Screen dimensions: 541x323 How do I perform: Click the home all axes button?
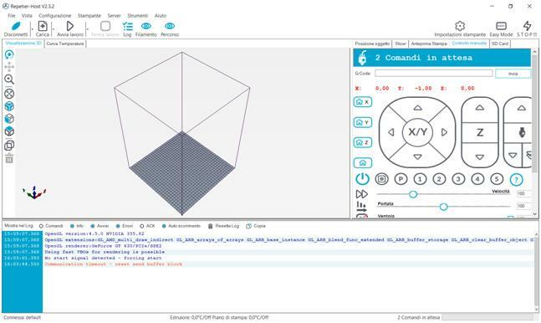point(363,162)
